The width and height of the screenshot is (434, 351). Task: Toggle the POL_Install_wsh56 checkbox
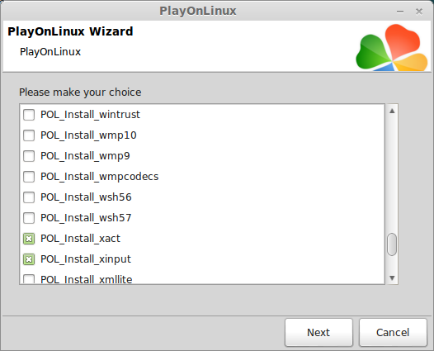coord(29,197)
